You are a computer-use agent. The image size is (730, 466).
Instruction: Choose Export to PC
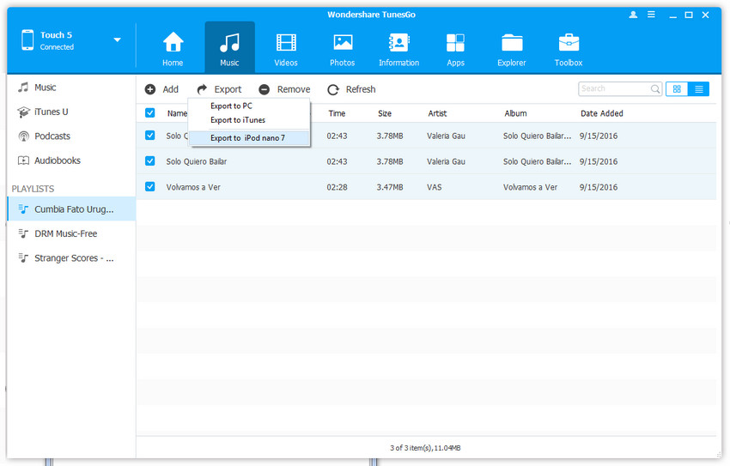[x=231, y=106]
